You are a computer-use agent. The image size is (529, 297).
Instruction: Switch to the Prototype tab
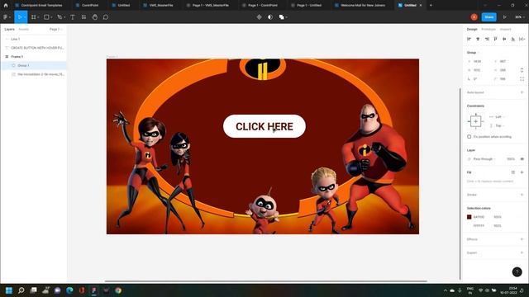pos(488,30)
